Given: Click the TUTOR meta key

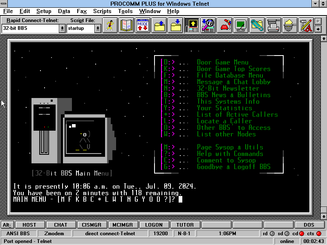Looking at the screenshot, I should pos(186,225).
